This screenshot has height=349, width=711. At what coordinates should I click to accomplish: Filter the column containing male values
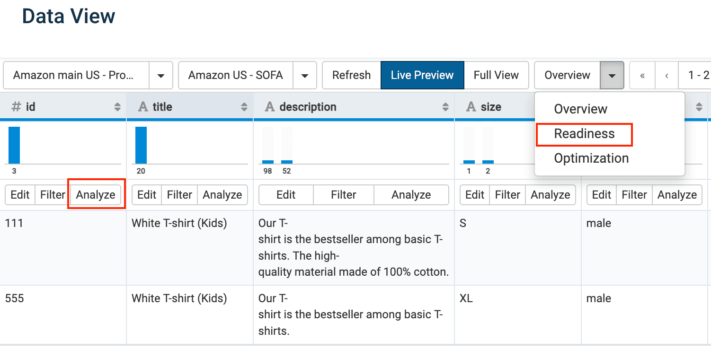click(x=634, y=195)
